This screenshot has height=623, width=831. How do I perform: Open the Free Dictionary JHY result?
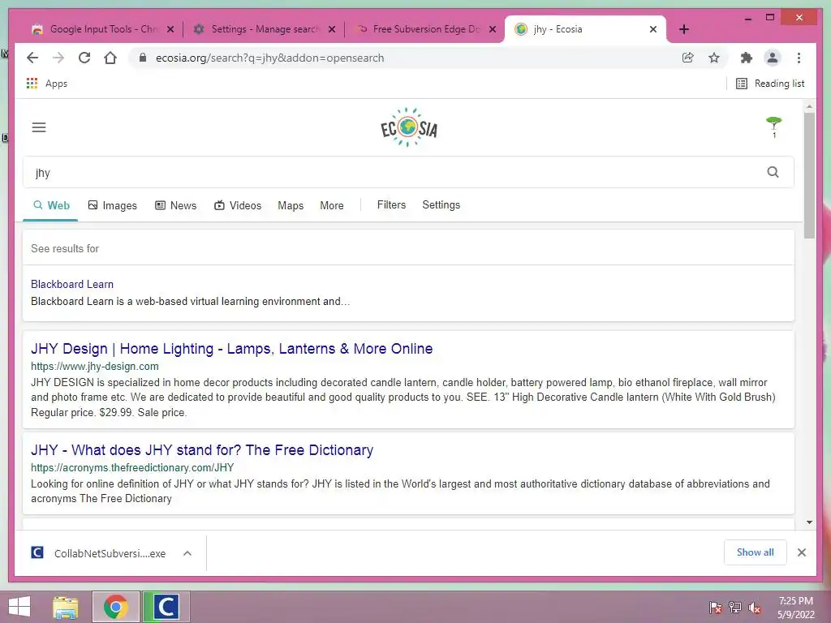click(x=202, y=449)
